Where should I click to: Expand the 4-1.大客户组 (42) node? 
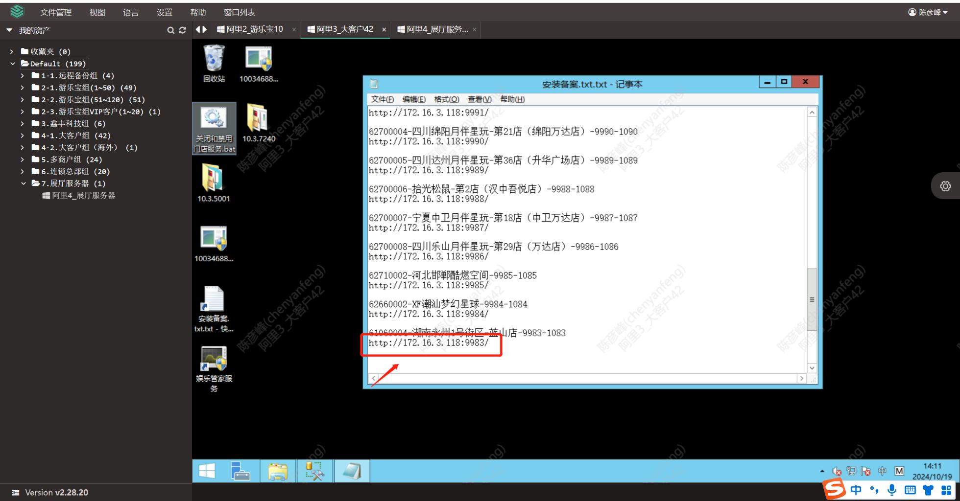[x=23, y=136]
